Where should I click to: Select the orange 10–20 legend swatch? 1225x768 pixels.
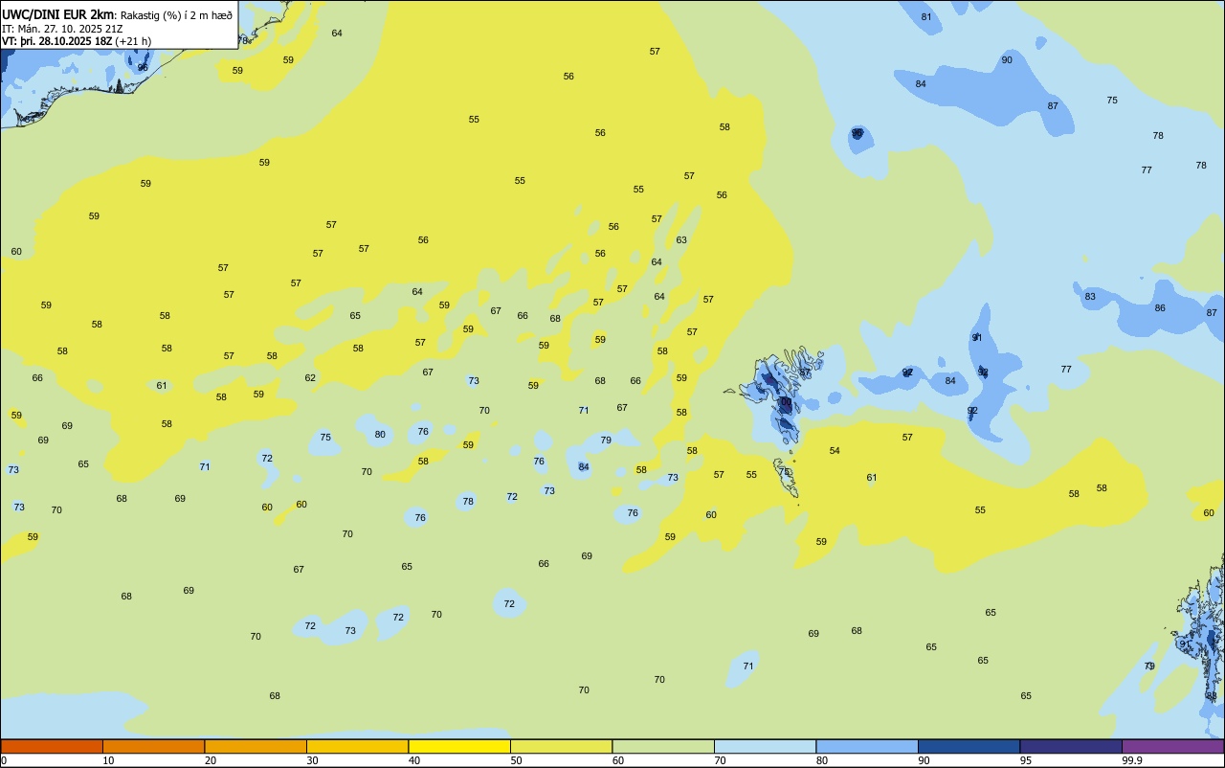[x=153, y=746]
